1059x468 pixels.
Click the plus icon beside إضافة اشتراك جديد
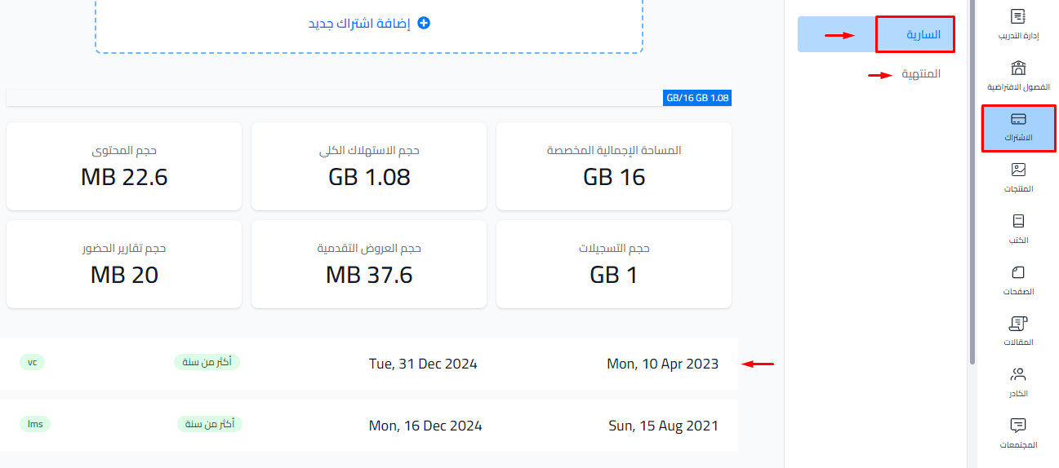(424, 23)
